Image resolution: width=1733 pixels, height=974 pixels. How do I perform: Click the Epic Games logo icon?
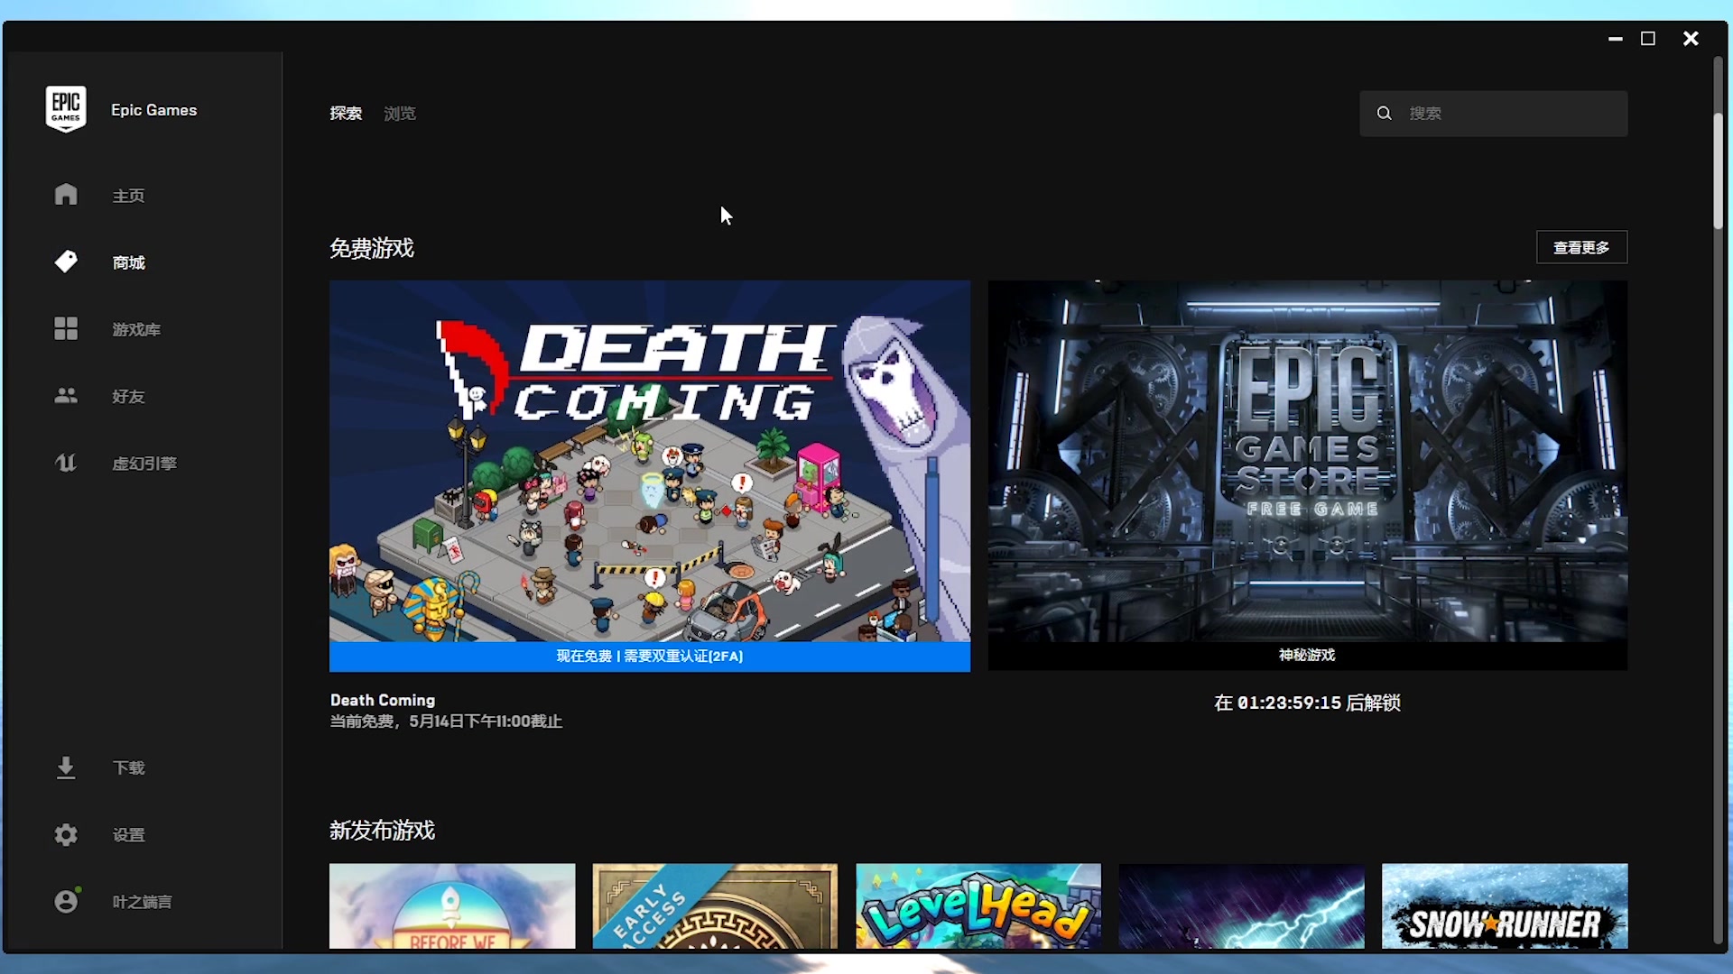tap(66, 109)
